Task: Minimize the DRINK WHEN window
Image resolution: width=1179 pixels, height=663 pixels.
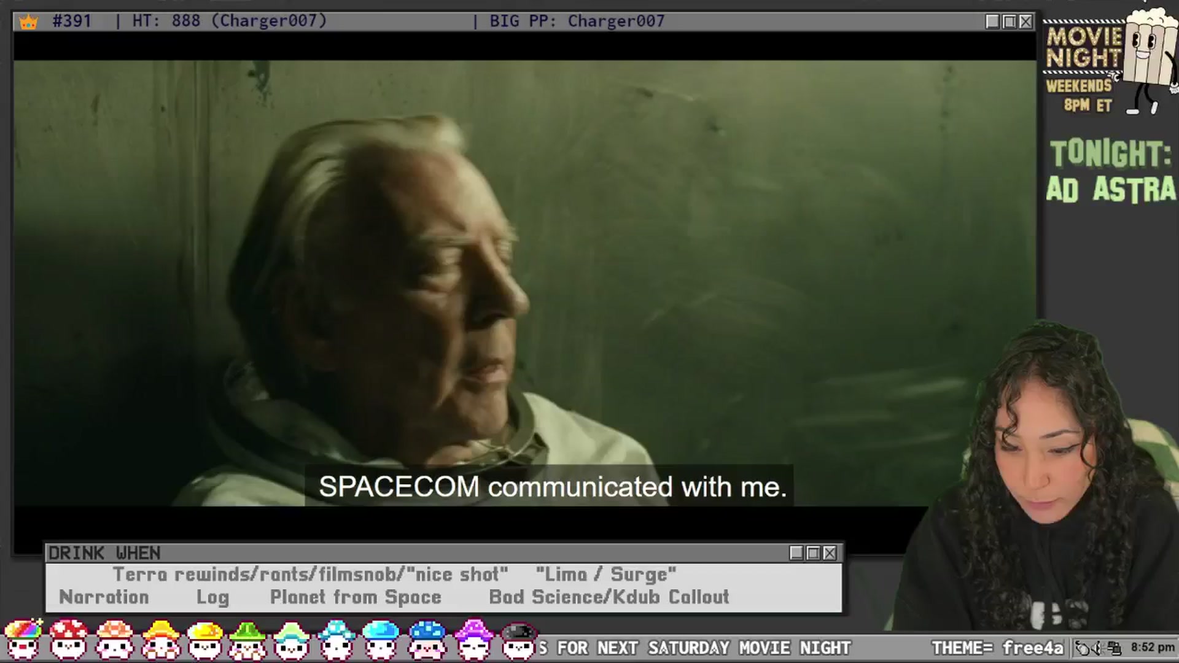Action: tap(796, 553)
